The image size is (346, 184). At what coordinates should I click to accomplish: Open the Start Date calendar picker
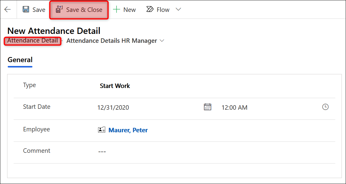coord(207,107)
